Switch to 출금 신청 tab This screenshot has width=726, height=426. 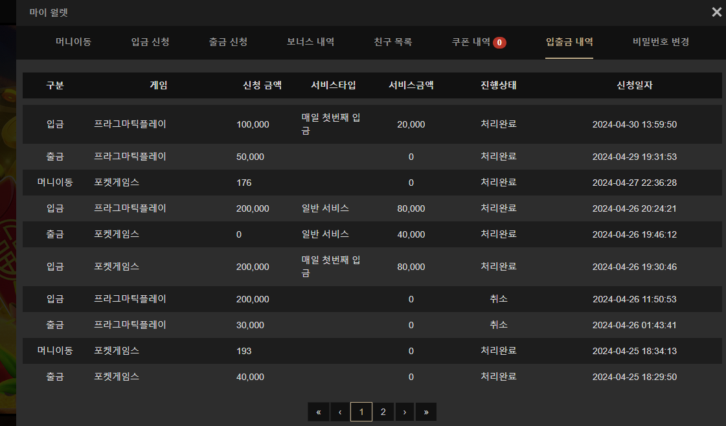click(228, 41)
